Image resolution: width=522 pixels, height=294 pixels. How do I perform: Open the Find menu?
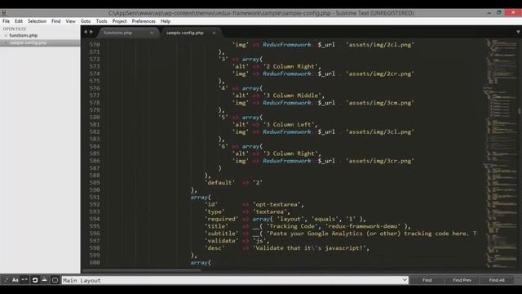56,21
